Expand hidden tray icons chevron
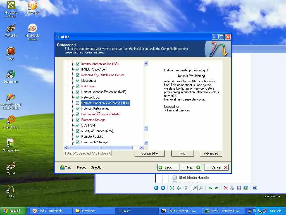 (x=255, y=211)
